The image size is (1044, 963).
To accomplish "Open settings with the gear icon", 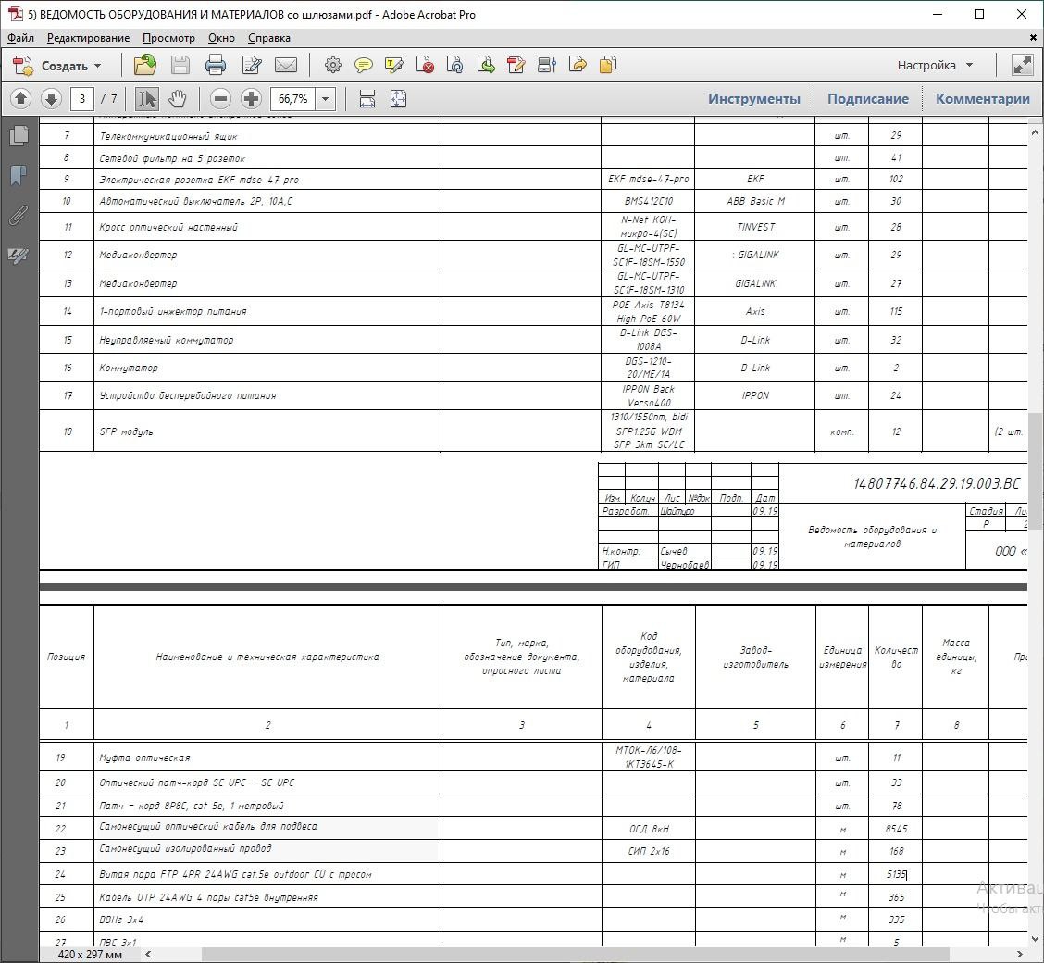I will 333,65.
